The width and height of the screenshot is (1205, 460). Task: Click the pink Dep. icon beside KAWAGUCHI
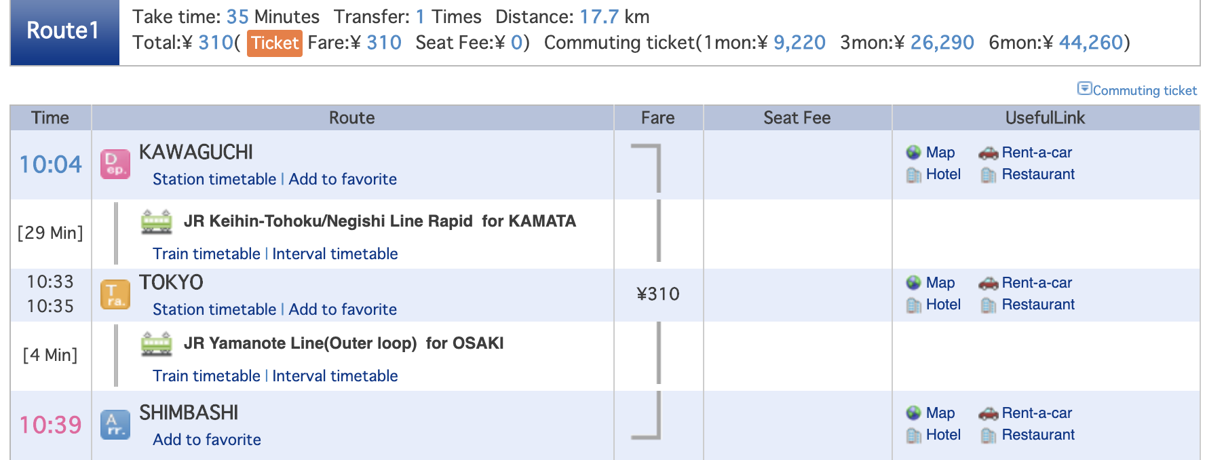click(x=115, y=164)
